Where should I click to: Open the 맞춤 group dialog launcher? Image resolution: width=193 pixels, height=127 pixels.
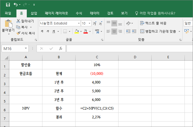click(x=180, y=40)
